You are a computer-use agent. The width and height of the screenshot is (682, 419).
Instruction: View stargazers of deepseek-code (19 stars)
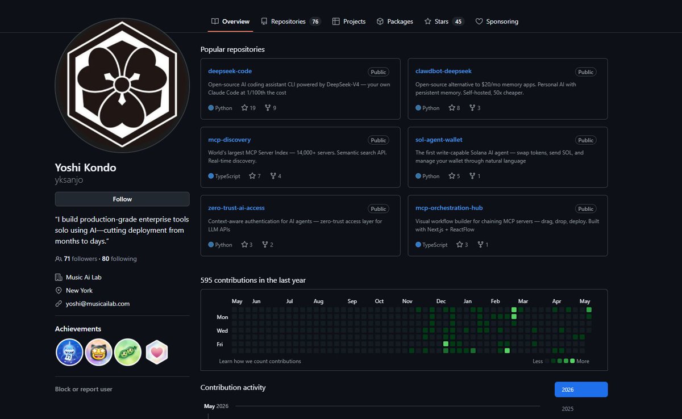(x=248, y=108)
